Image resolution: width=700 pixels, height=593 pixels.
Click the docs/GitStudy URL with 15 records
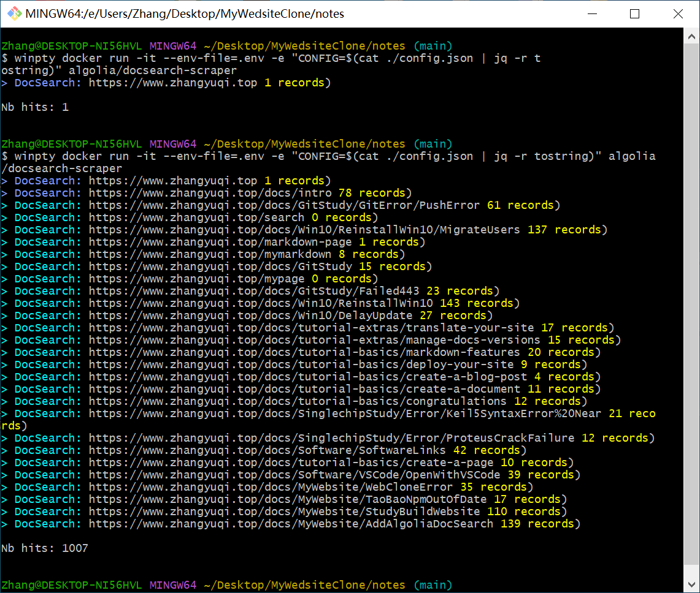tap(220, 266)
